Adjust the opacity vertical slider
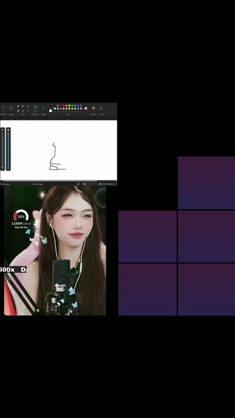This screenshot has width=235, height=418. 8,149
